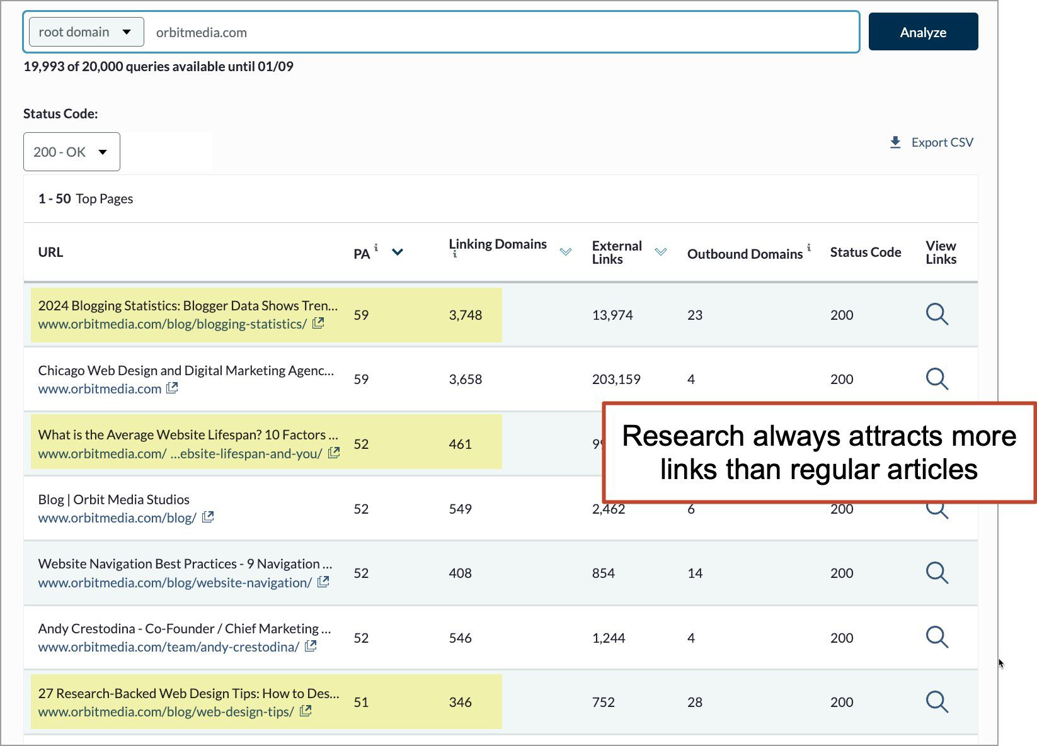Click the PA column info icon
This screenshot has width=1037, height=746.
[376, 247]
